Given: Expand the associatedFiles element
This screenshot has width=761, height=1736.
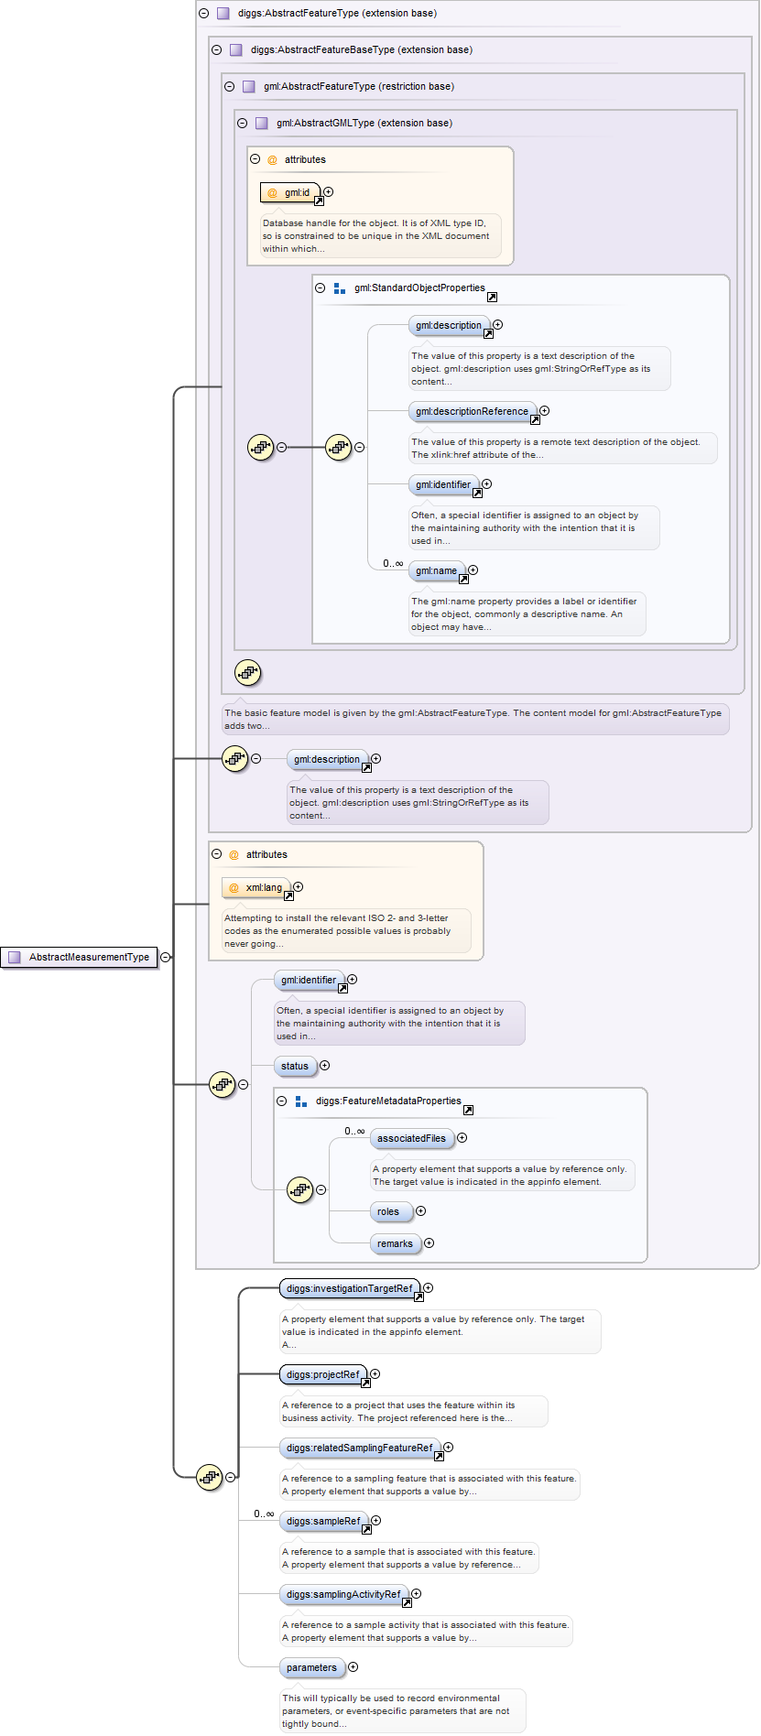Looking at the screenshot, I should click(x=462, y=1138).
